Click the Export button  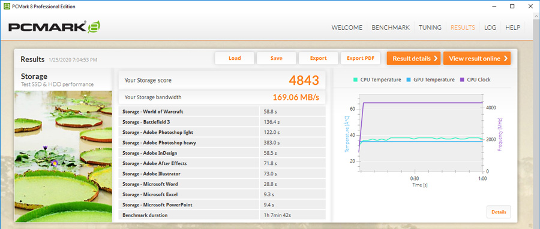(318, 59)
